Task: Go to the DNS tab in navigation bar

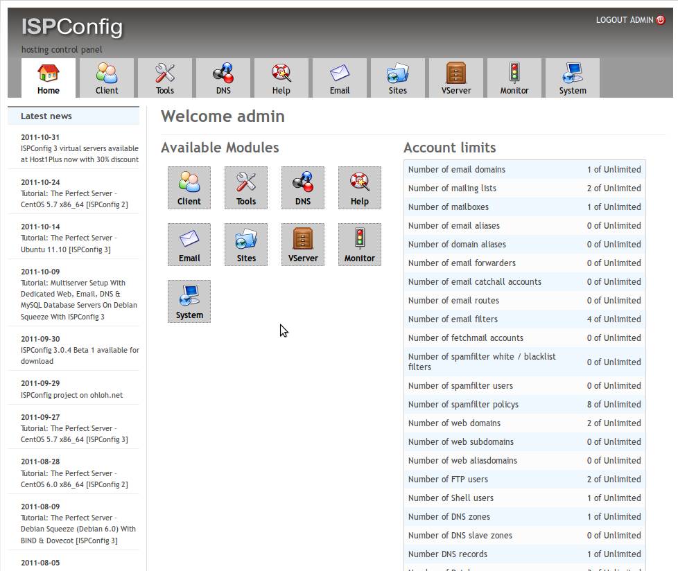Action: click(x=223, y=78)
